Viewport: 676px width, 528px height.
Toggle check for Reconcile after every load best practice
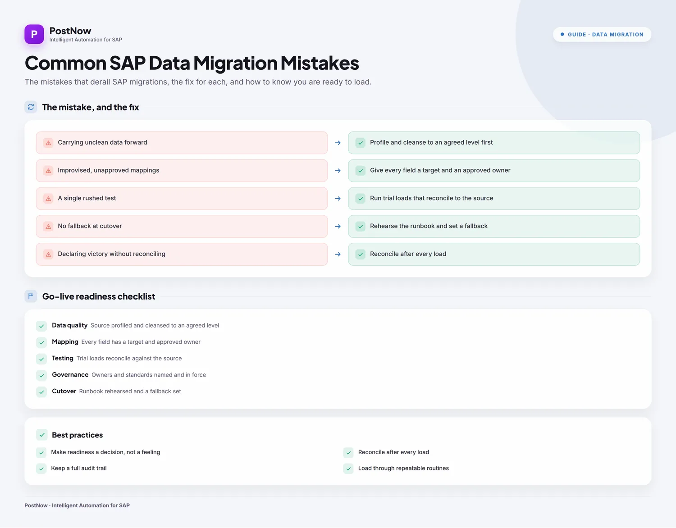pos(348,452)
